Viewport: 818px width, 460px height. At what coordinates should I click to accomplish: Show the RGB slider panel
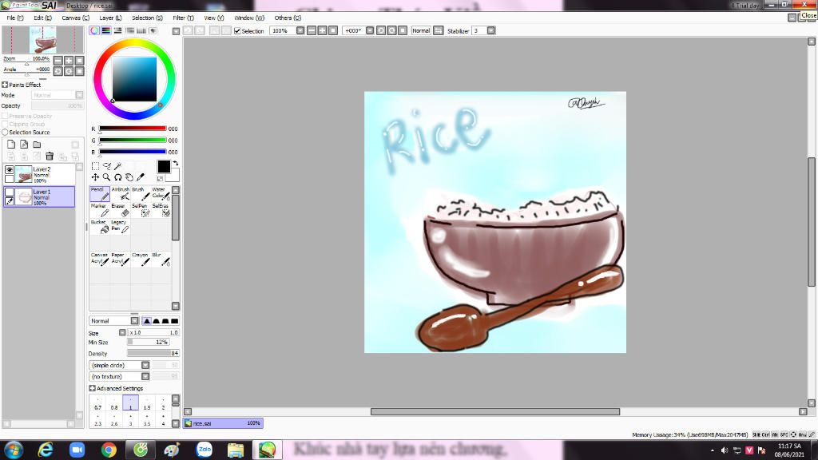[x=106, y=30]
